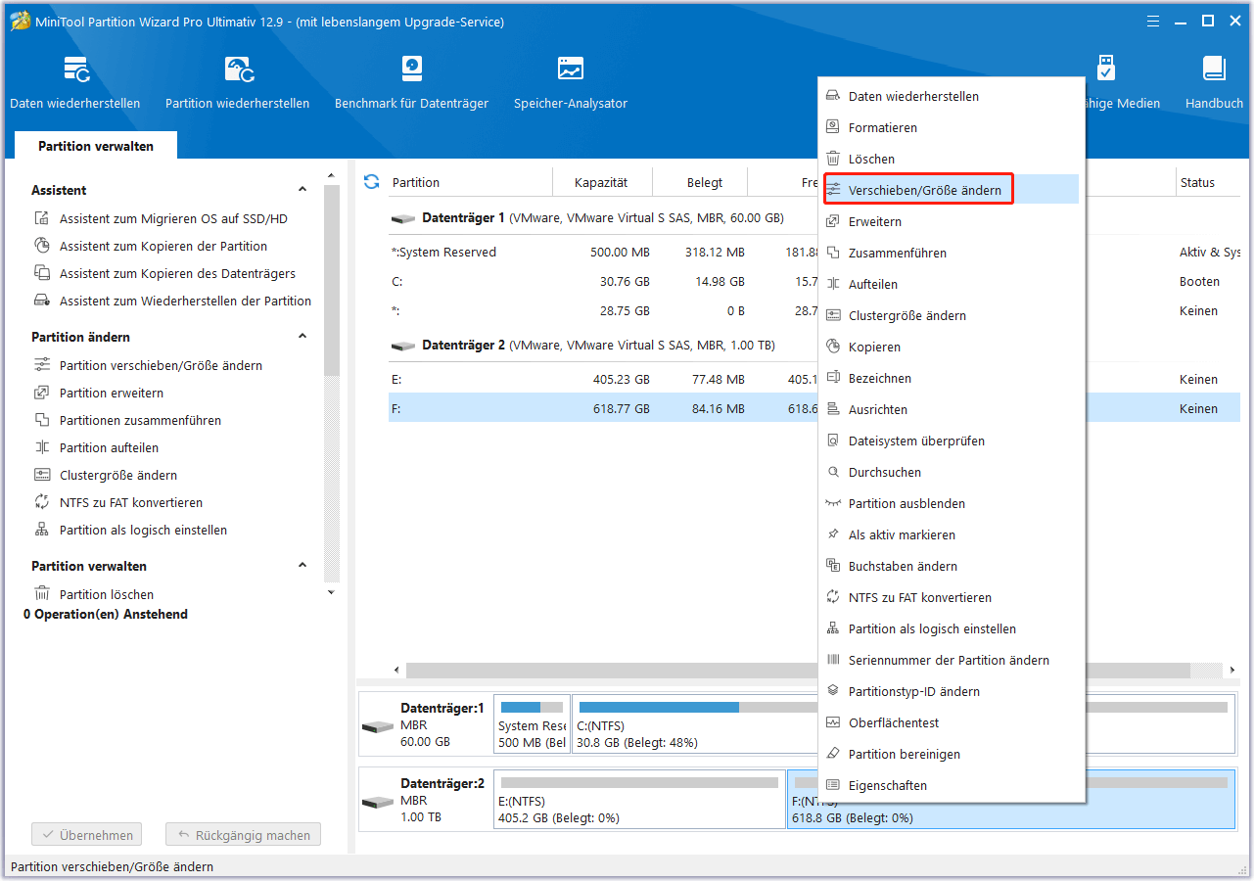The image size is (1255, 882).
Task: Collapse the Partition ändern section
Action: (x=302, y=337)
